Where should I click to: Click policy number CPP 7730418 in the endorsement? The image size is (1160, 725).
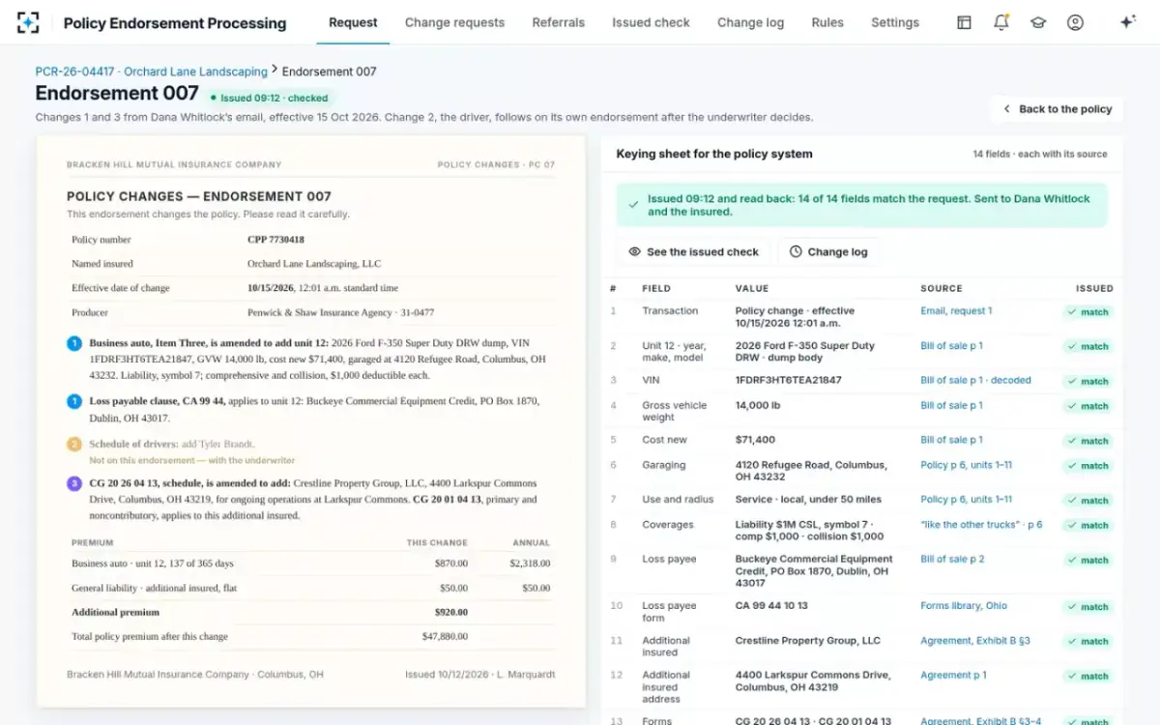(x=275, y=240)
